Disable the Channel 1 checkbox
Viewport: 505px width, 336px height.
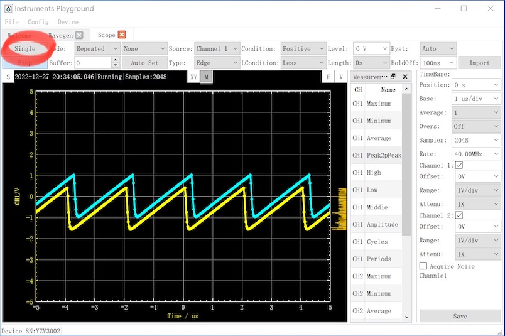(x=459, y=165)
